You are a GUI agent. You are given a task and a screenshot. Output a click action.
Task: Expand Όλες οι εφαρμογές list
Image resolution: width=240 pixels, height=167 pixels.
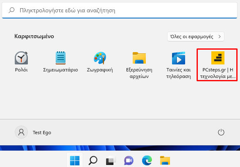point(196,37)
